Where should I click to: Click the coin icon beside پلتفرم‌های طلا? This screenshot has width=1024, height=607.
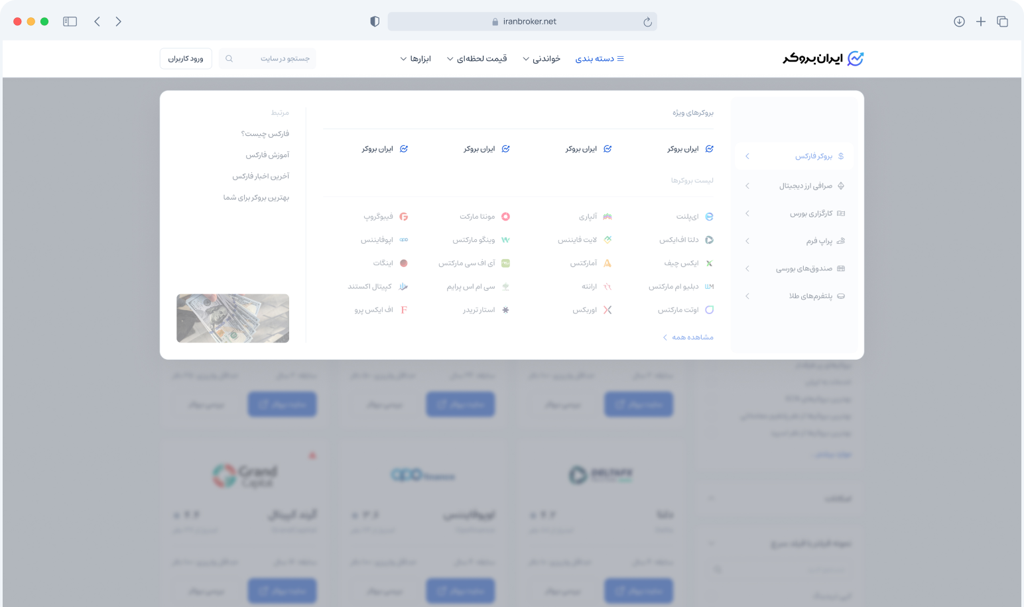point(841,296)
